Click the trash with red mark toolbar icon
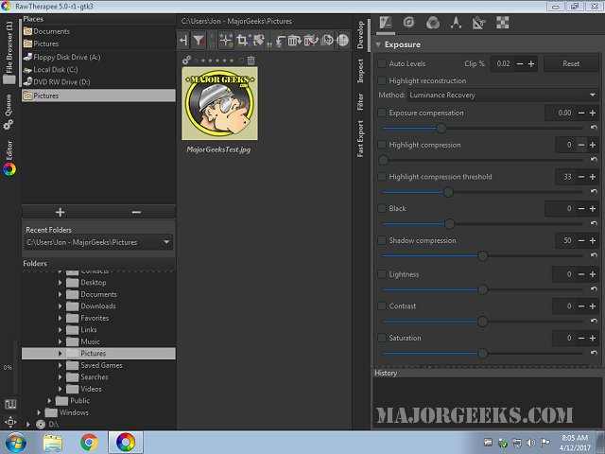Viewport: 605px width, 454px height. (311, 40)
